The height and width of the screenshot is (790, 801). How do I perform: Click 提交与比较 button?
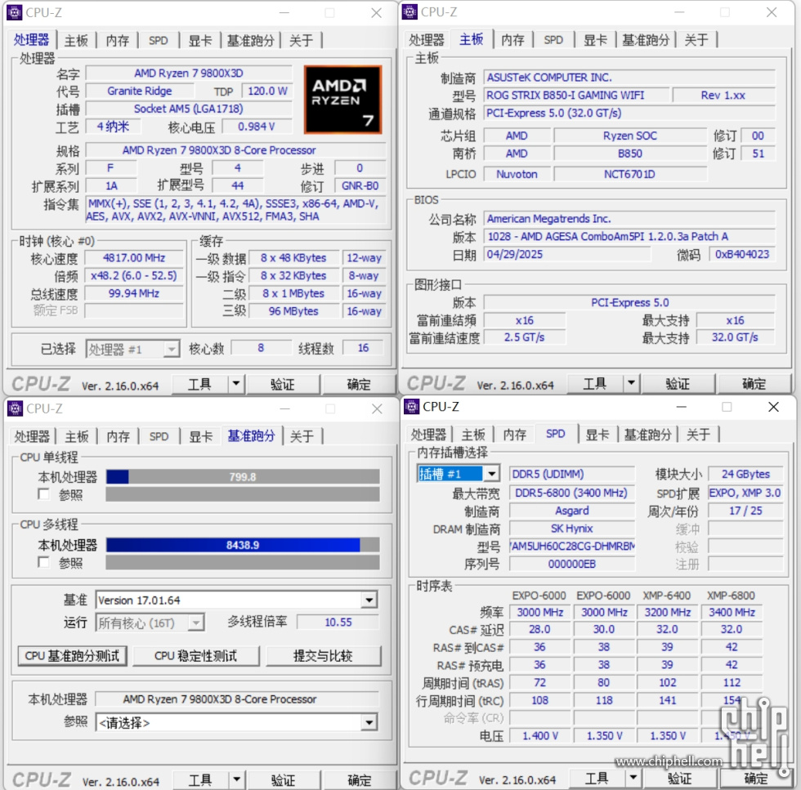point(323,656)
